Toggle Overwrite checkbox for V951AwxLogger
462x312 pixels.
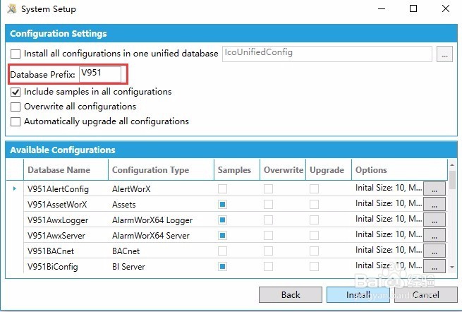click(x=268, y=220)
